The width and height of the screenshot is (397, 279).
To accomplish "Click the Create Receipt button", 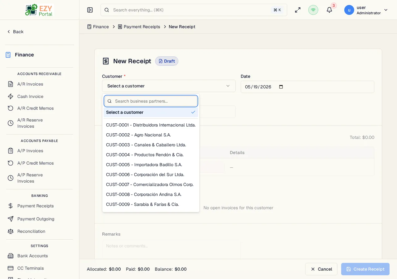I will coord(365,269).
